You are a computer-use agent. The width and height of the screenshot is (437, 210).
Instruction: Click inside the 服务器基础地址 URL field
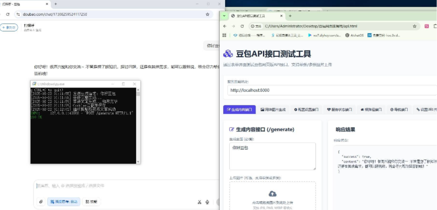307,90
